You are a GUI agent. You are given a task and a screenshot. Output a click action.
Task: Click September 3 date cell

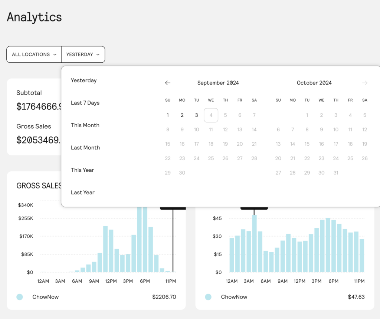pos(197,115)
